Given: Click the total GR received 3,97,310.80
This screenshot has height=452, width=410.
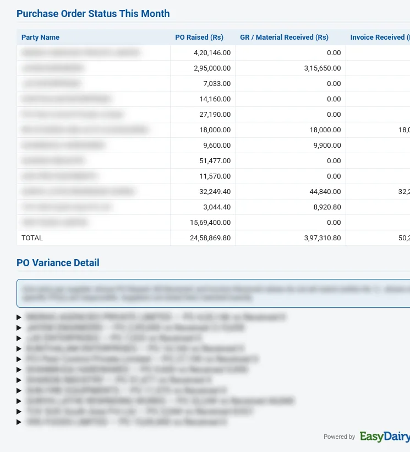Looking at the screenshot, I should (x=322, y=238).
